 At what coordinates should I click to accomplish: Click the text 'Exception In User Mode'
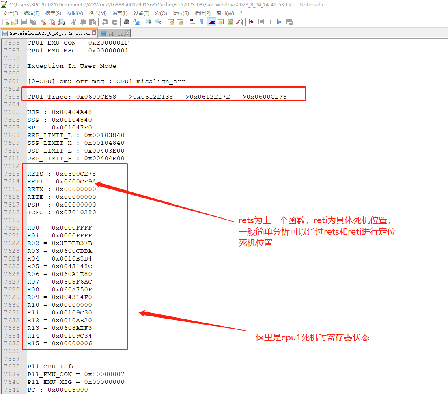pos(72,66)
